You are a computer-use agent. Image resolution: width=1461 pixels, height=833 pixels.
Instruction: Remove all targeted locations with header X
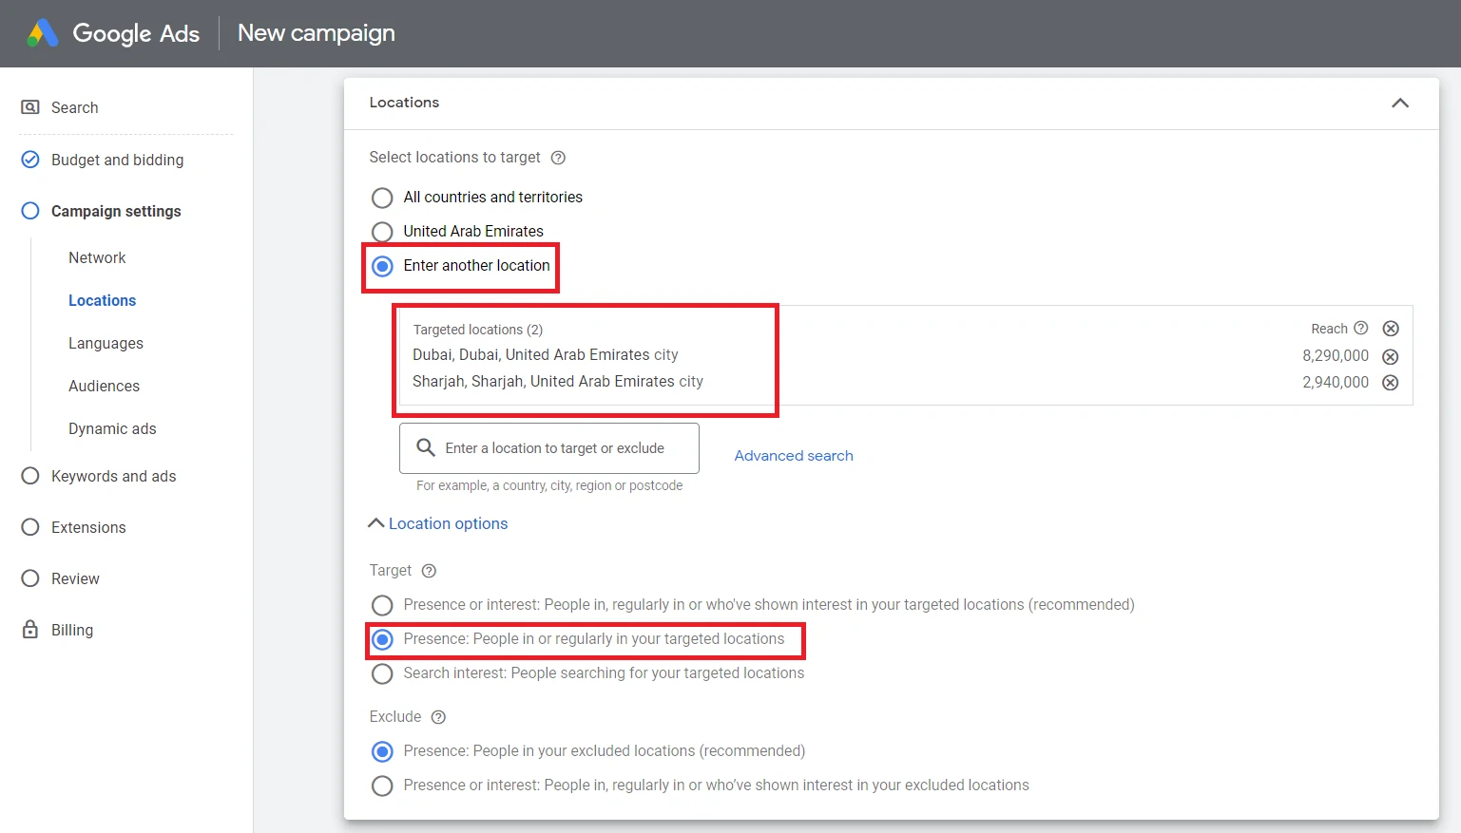point(1391,329)
